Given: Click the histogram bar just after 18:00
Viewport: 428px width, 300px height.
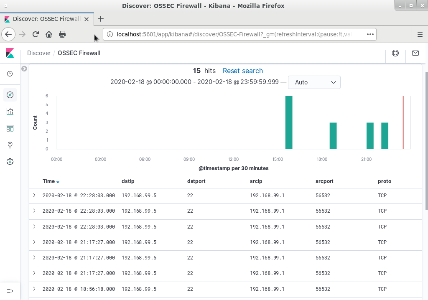Looking at the screenshot, I should (333, 136).
